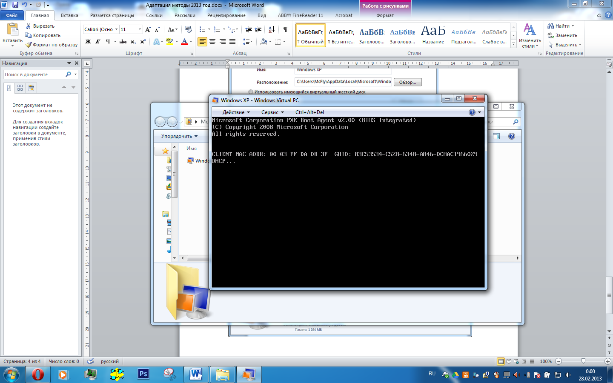Move the zoom slider handle
This screenshot has height=383, width=613.
pos(583,361)
